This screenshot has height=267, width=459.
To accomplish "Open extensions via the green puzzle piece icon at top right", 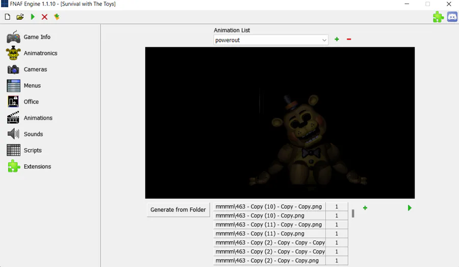I will 438,17.
